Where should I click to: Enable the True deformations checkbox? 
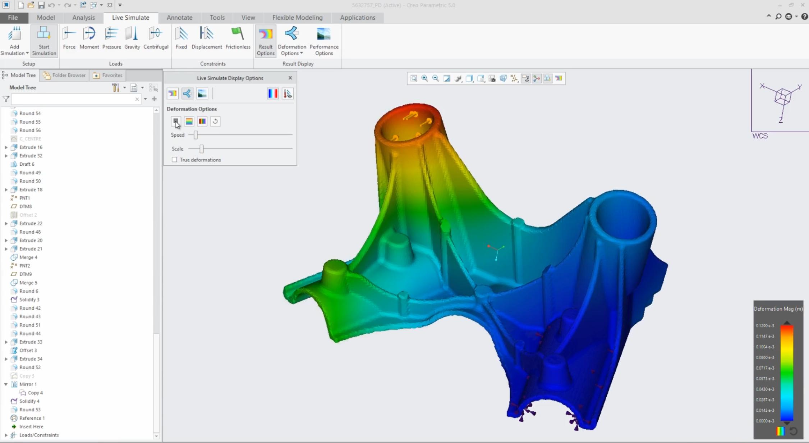click(x=174, y=159)
